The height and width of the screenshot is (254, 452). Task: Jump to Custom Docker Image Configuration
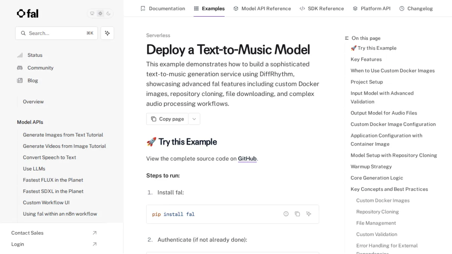click(393, 124)
